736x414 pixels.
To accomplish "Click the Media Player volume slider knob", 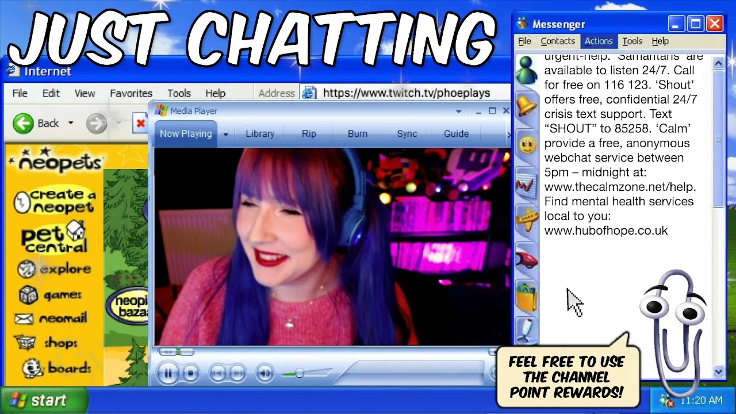I will click(x=299, y=374).
